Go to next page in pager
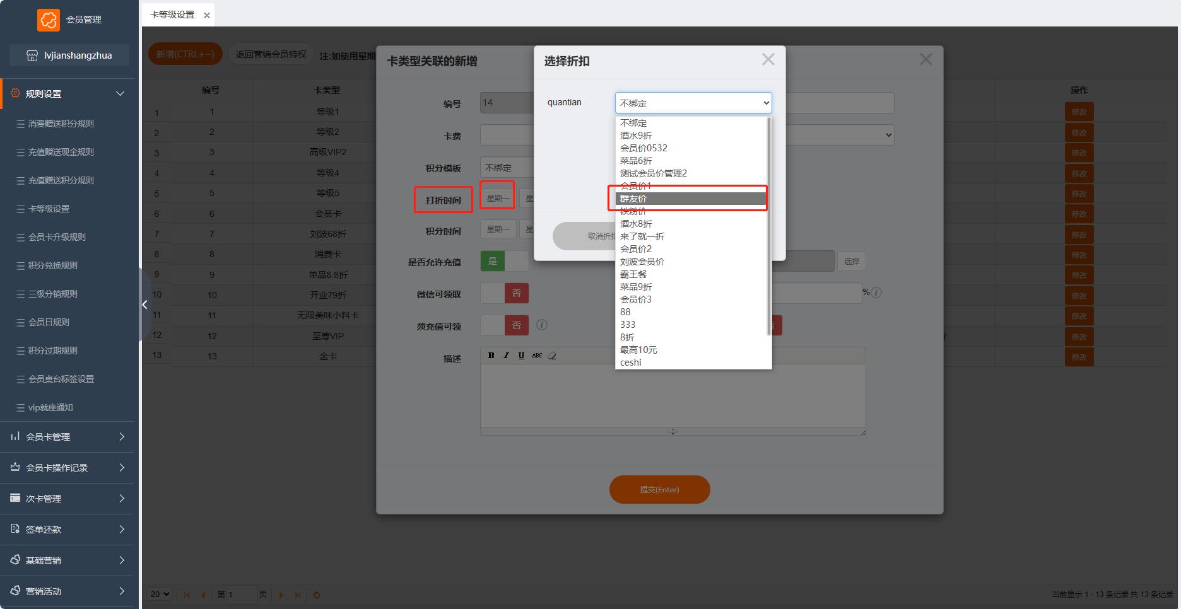The width and height of the screenshot is (1181, 609). click(281, 594)
